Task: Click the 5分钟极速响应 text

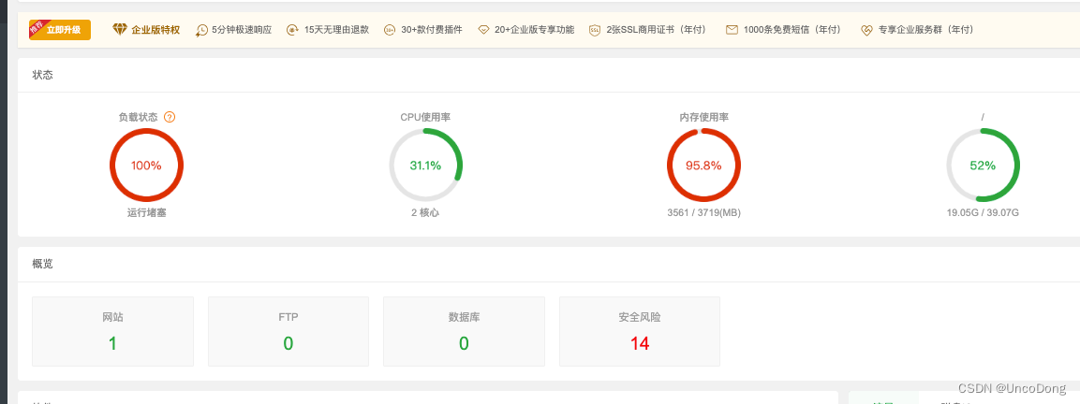Action: (x=242, y=30)
